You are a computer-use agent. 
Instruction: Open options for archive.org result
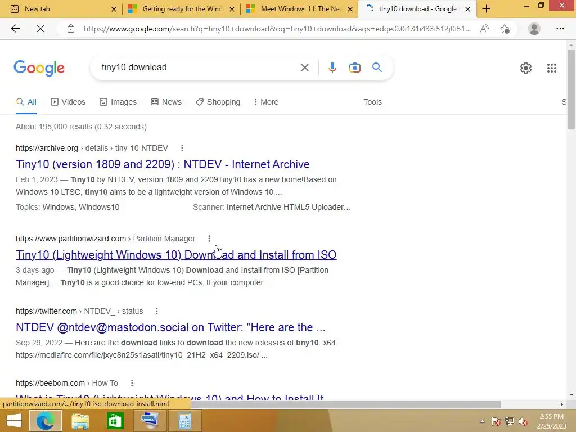(x=182, y=148)
